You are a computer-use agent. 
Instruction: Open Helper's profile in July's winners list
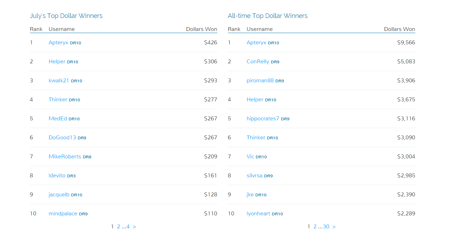[x=57, y=62]
